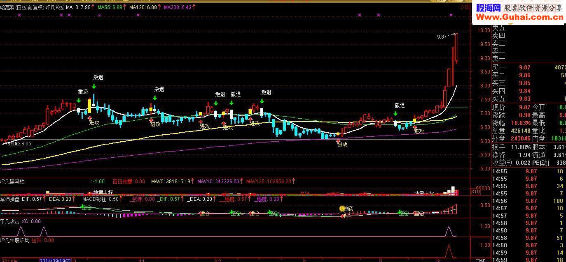Click the last 撤退 arrow before the rally
This screenshot has width=566, height=262.
point(395,113)
